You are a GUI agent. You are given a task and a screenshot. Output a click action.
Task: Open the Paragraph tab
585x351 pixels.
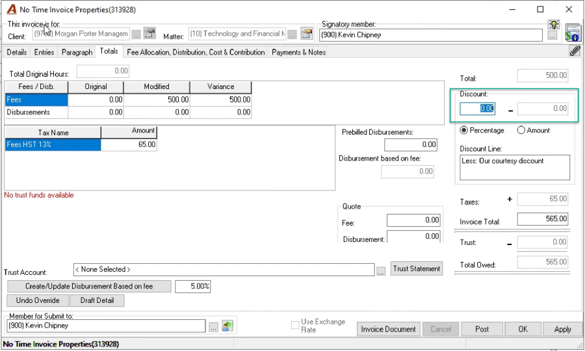tap(77, 52)
